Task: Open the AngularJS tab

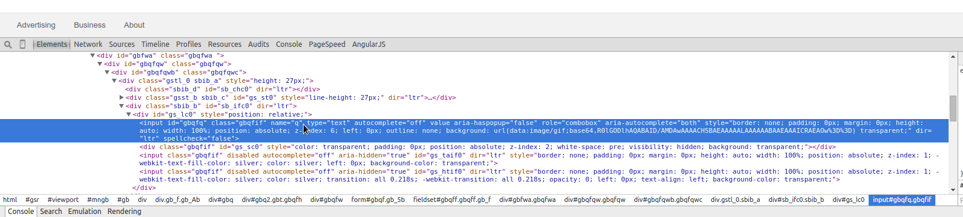Action: pyautogui.click(x=368, y=44)
